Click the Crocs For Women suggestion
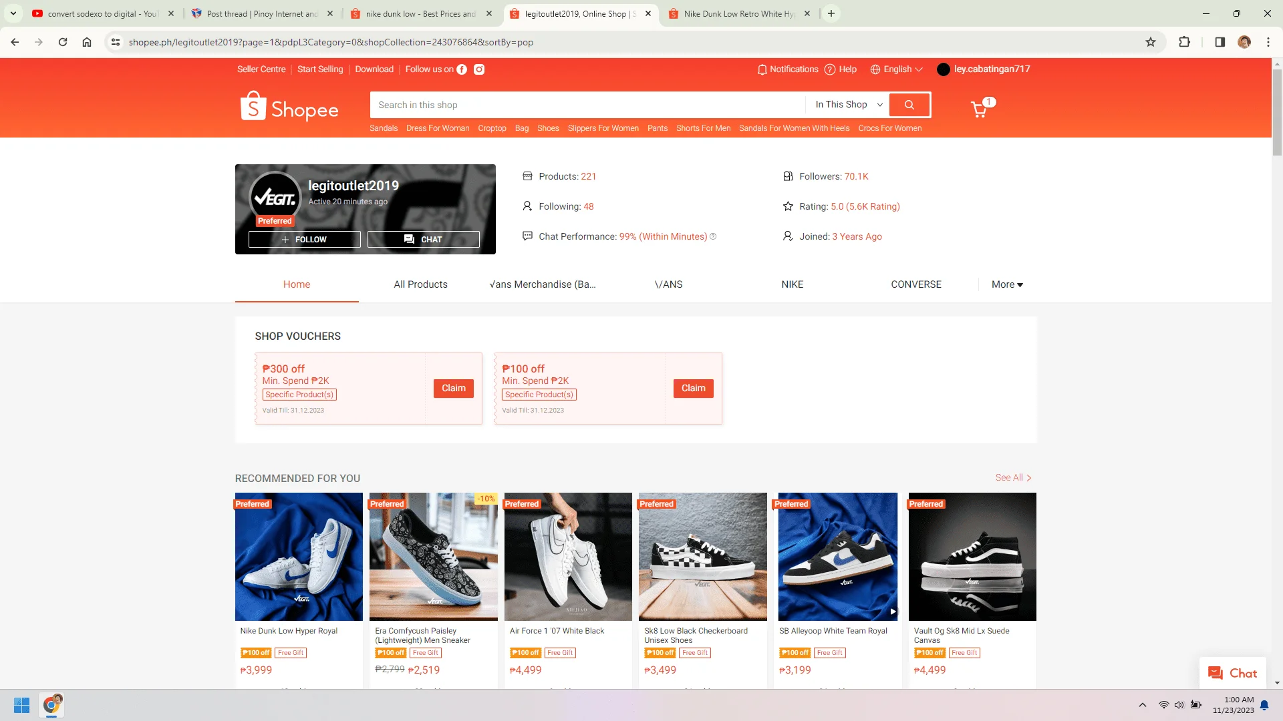The image size is (1283, 721). click(x=890, y=128)
